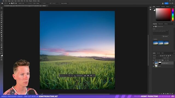Viewport: 175px width, 98px height.
Task: Switch to the Swatches tab
Action: pos(158,7)
